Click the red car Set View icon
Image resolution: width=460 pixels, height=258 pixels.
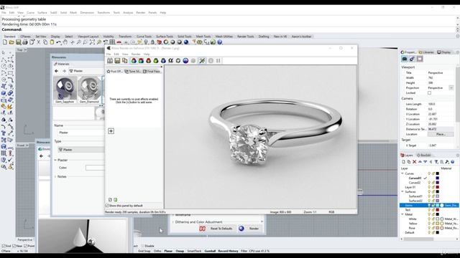(119, 42)
